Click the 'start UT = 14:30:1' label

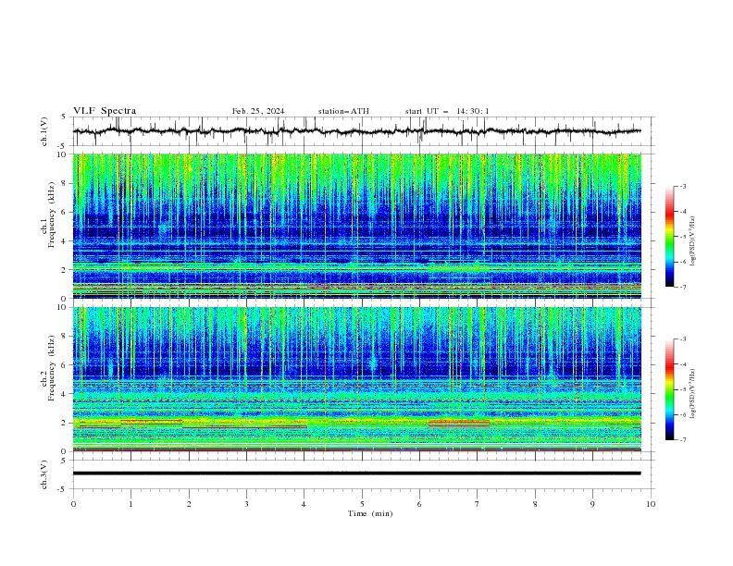tap(447, 111)
